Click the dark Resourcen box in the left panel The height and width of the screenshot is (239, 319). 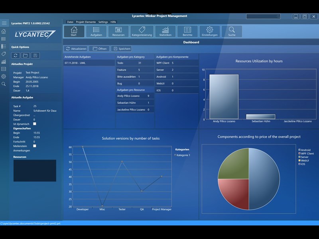point(35,170)
